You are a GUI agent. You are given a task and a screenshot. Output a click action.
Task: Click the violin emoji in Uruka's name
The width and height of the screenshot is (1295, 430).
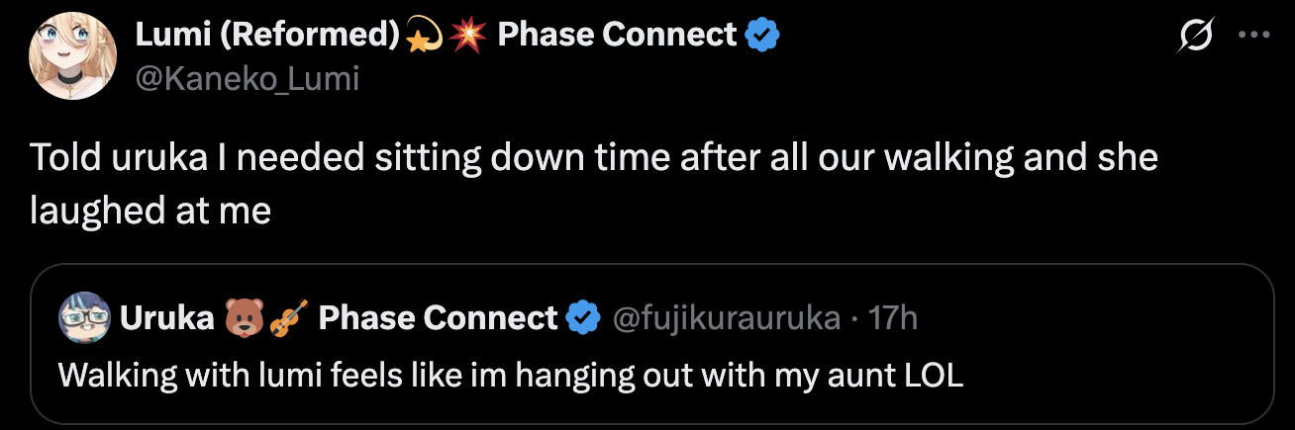(x=286, y=317)
